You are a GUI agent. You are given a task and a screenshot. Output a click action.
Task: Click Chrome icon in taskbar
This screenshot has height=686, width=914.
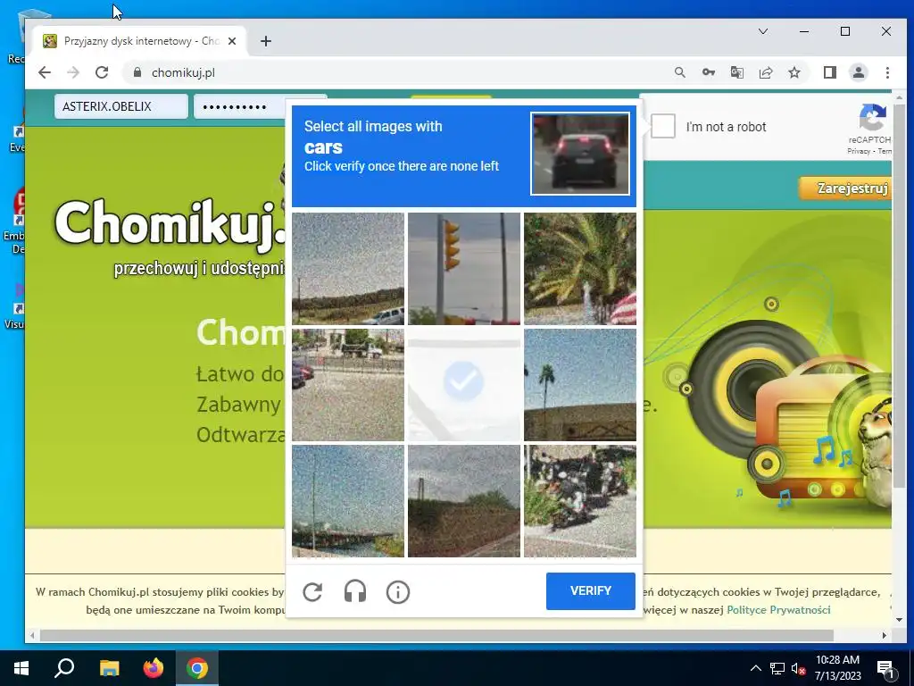[x=197, y=668]
